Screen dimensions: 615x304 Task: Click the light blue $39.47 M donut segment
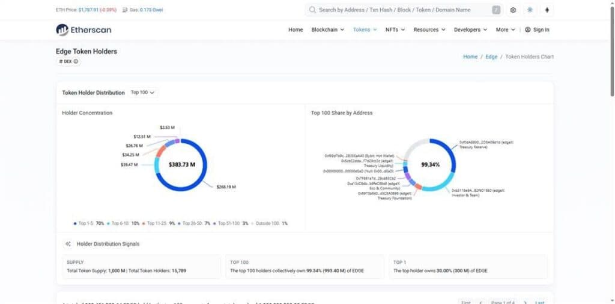157,165
